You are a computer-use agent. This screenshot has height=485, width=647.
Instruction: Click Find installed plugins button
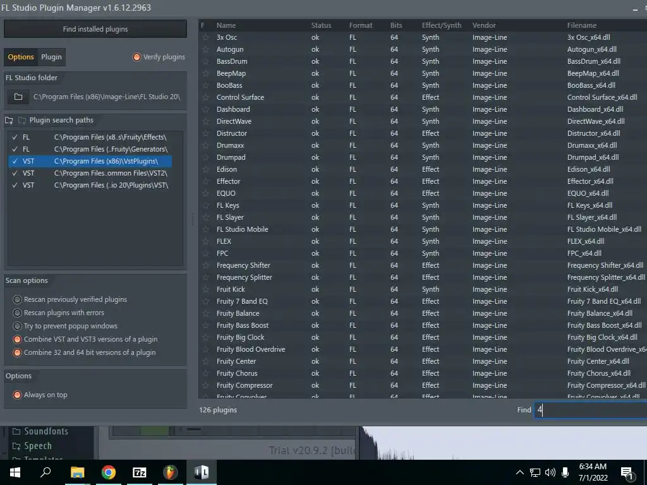pyautogui.click(x=95, y=29)
